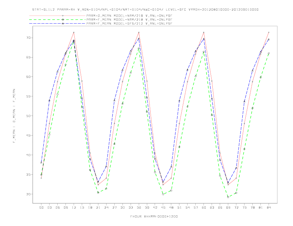Select the O_MEAN NAM/218 legend label

129,16
